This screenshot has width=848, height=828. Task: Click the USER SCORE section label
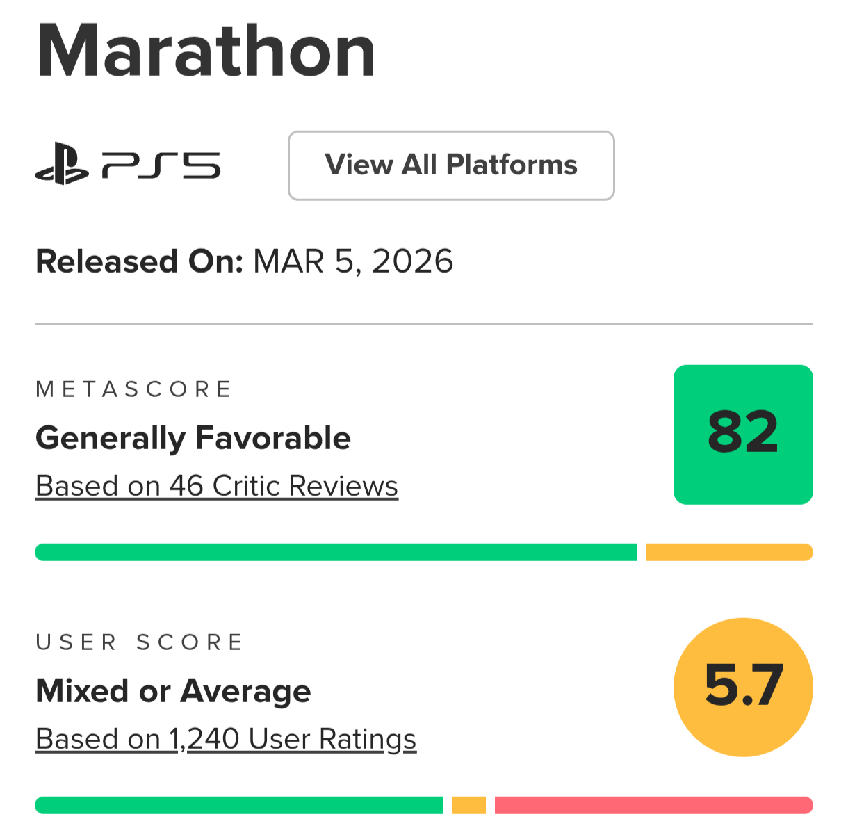(x=140, y=642)
